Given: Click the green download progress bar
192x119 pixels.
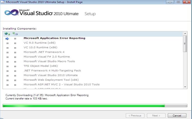Looking at the screenshot, I should tap(95, 106).
